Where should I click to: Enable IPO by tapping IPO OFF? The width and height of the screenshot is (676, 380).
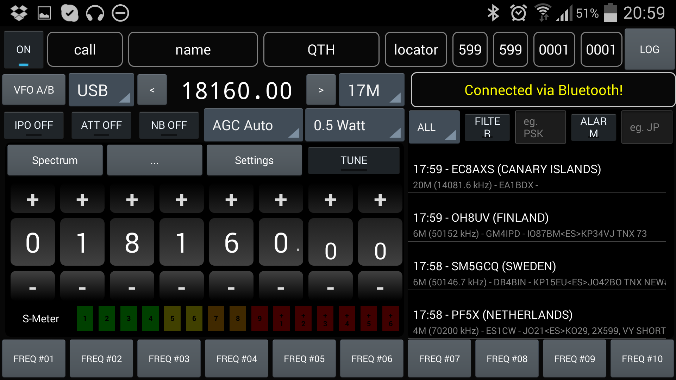pyautogui.click(x=33, y=125)
